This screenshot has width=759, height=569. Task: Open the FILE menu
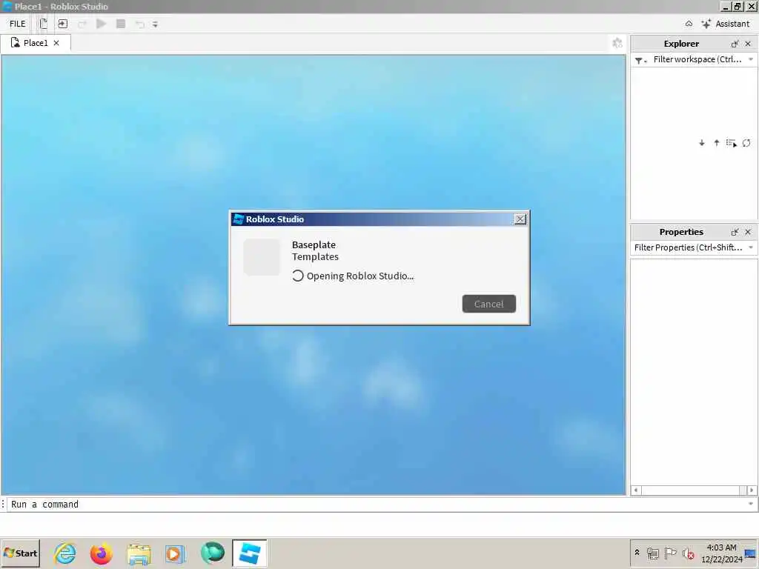18,24
